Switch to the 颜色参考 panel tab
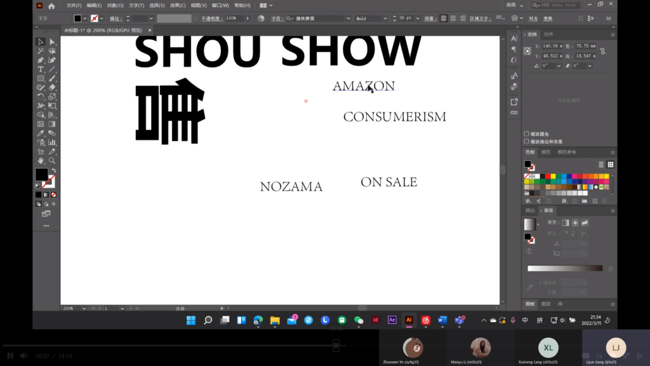 [567, 152]
